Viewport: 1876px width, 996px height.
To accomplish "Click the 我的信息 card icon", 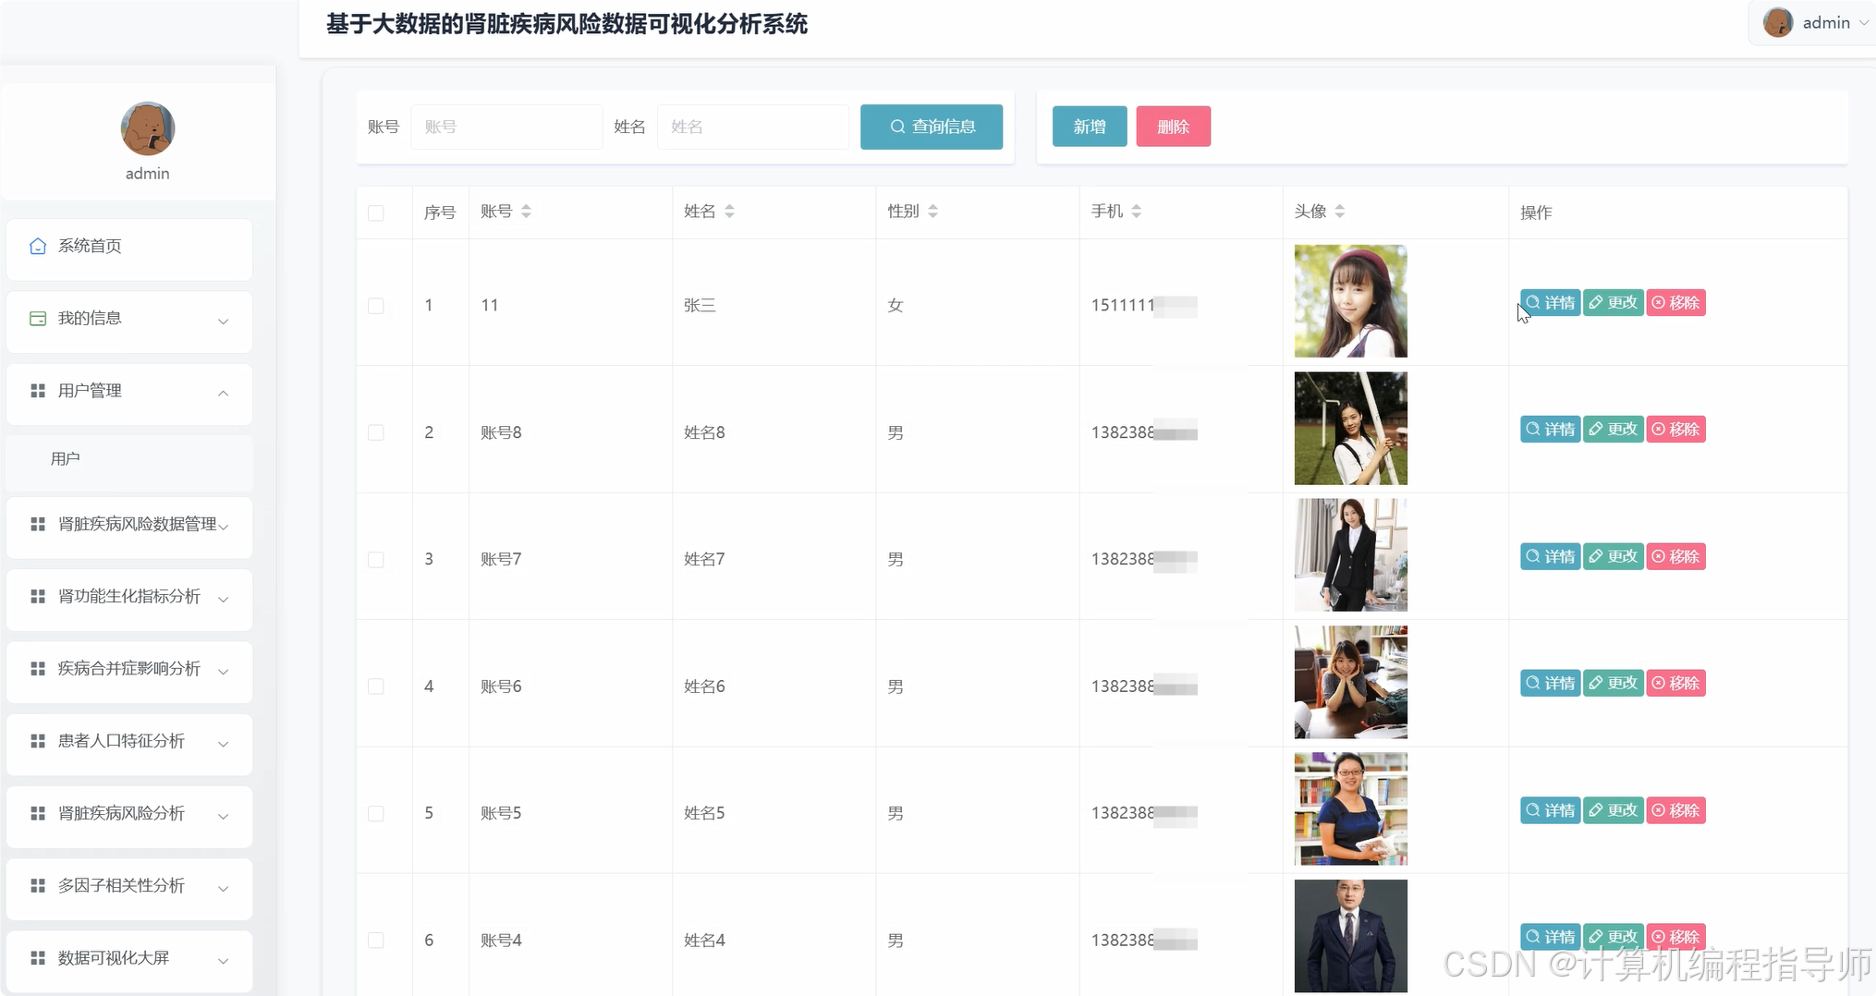I will (x=38, y=319).
